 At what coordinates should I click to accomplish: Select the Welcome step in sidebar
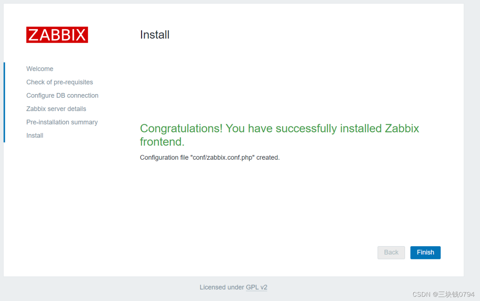(x=40, y=69)
